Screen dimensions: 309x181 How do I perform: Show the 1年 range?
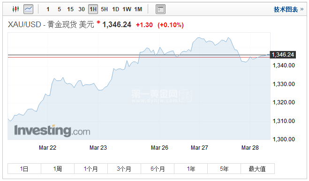(191, 169)
